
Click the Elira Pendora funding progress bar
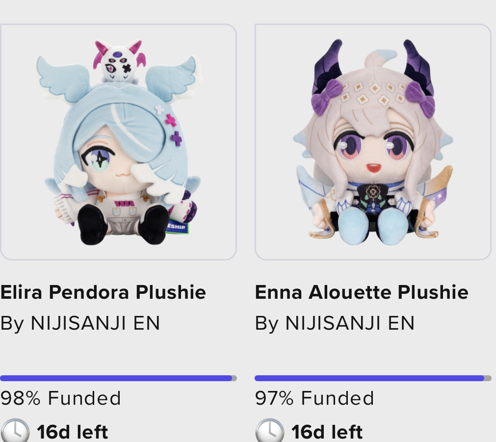pyautogui.click(x=118, y=378)
